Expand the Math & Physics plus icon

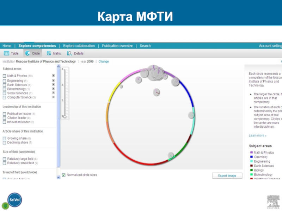54,76
